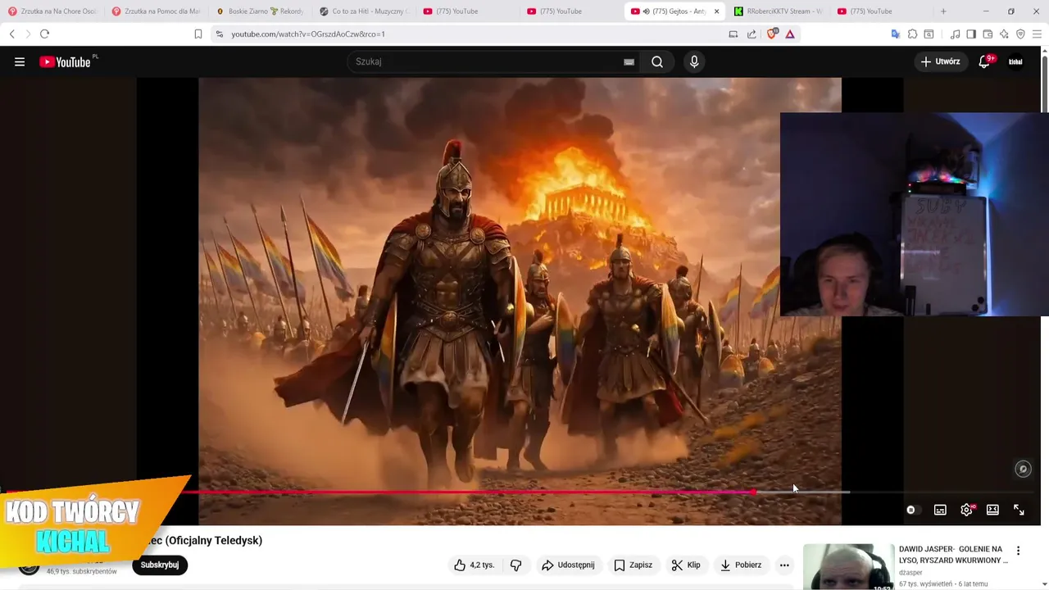Open the Brave Rewards triangle icon
Screen dimensions: 1049x590
tap(790, 34)
